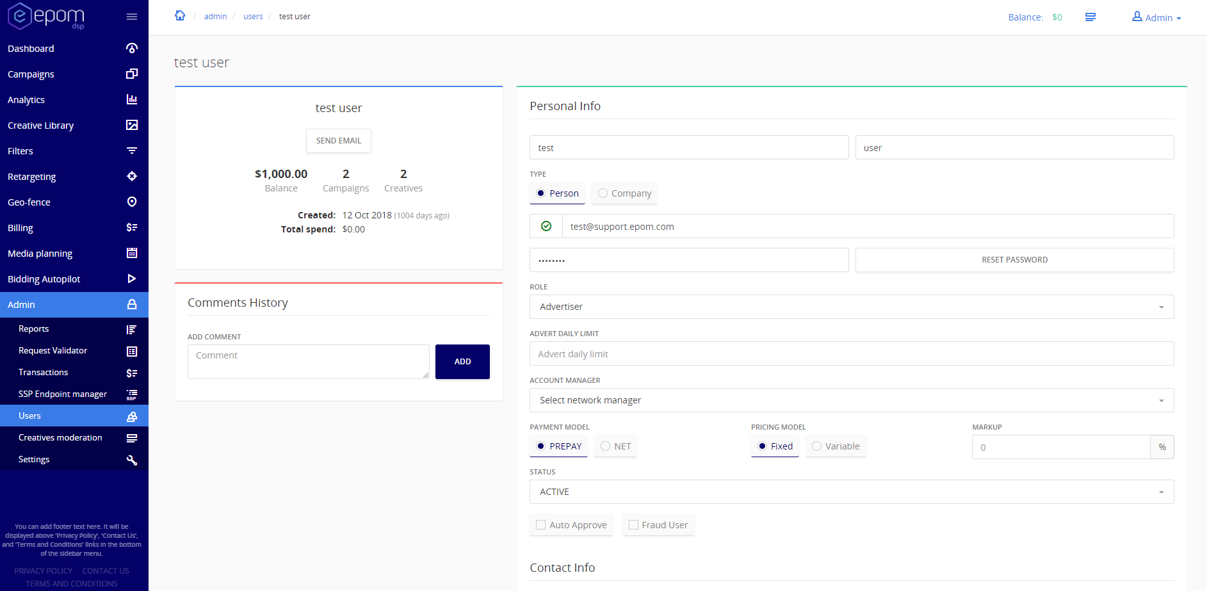
Task: Click the Billing dollar icon
Action: tap(132, 227)
